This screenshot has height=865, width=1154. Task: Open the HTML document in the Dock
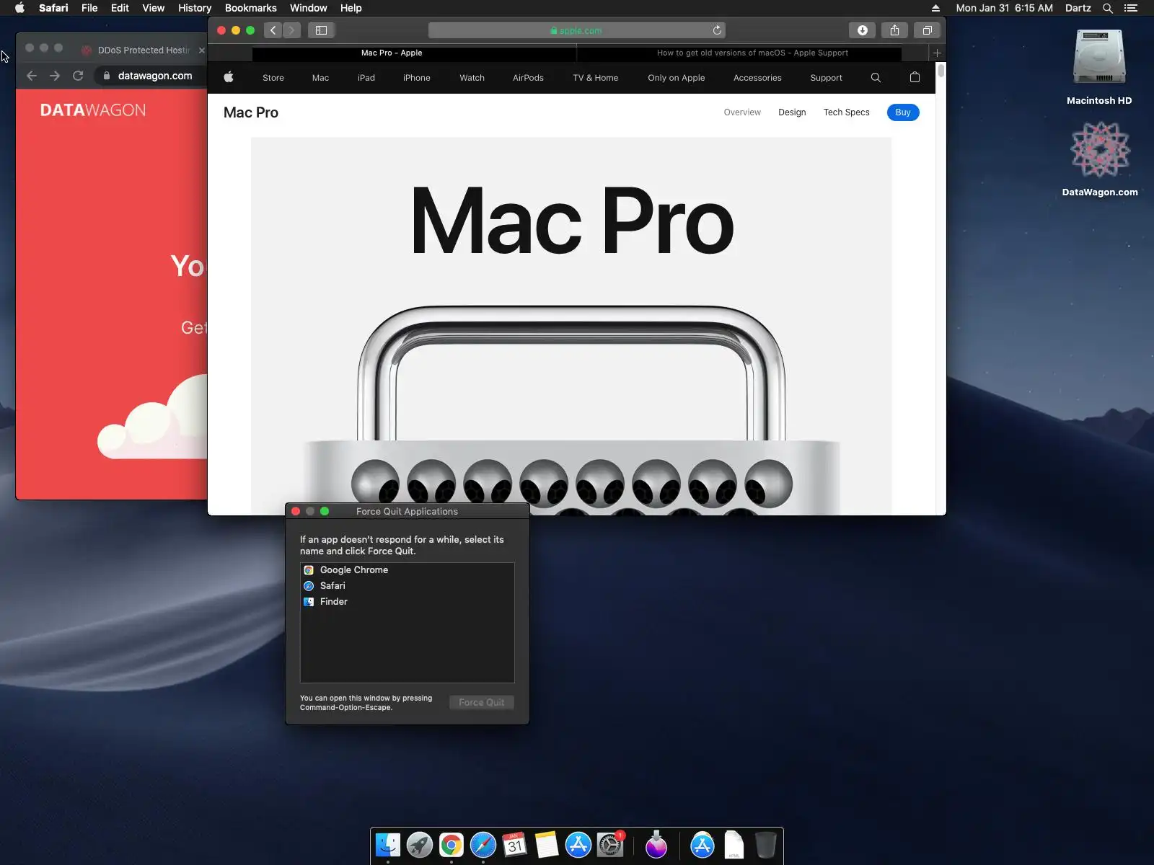734,845
